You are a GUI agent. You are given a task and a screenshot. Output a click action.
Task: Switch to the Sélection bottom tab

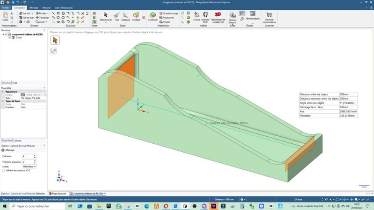[x=40, y=194]
